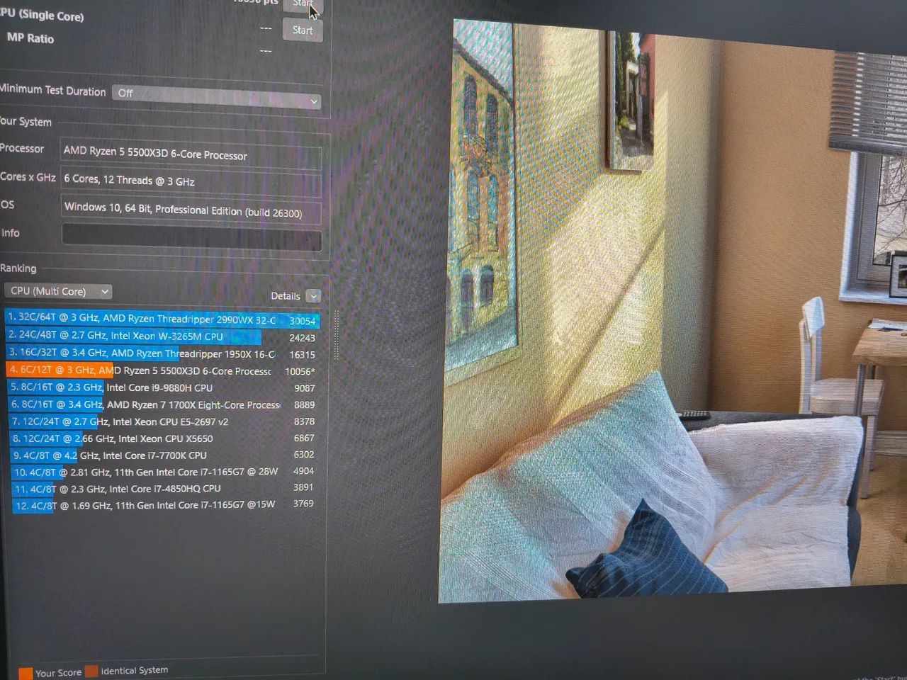Click the Identical System legend swatch
This screenshot has height=680, width=907.
point(91,671)
